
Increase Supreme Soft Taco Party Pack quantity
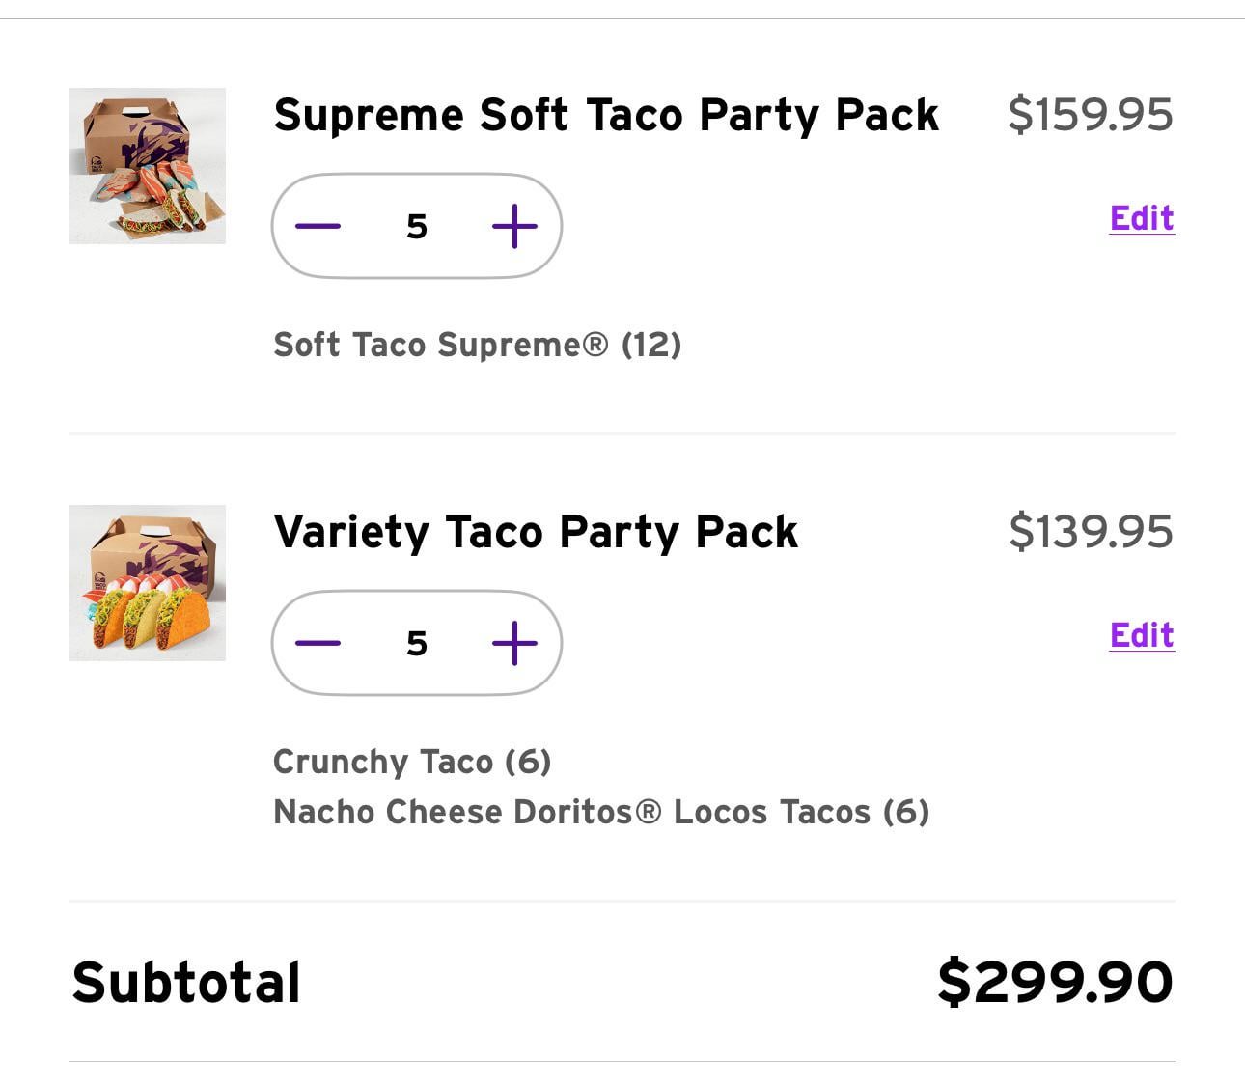coord(514,226)
